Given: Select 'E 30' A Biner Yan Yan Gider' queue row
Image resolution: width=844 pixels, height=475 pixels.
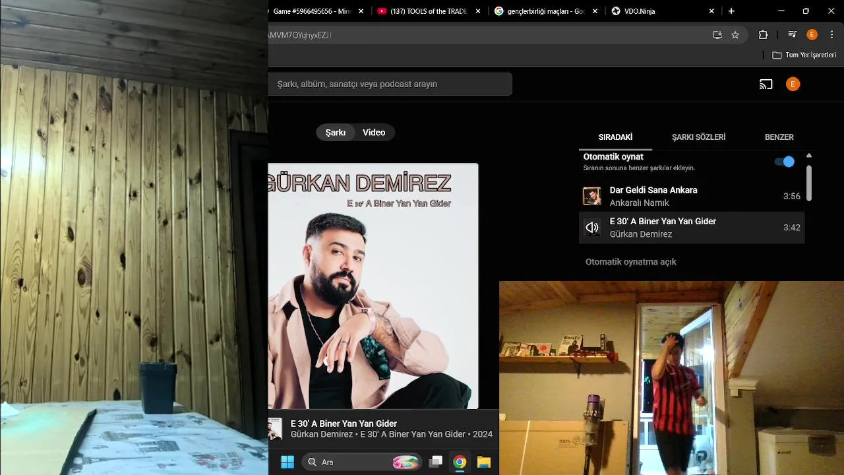Looking at the screenshot, I should coord(692,228).
